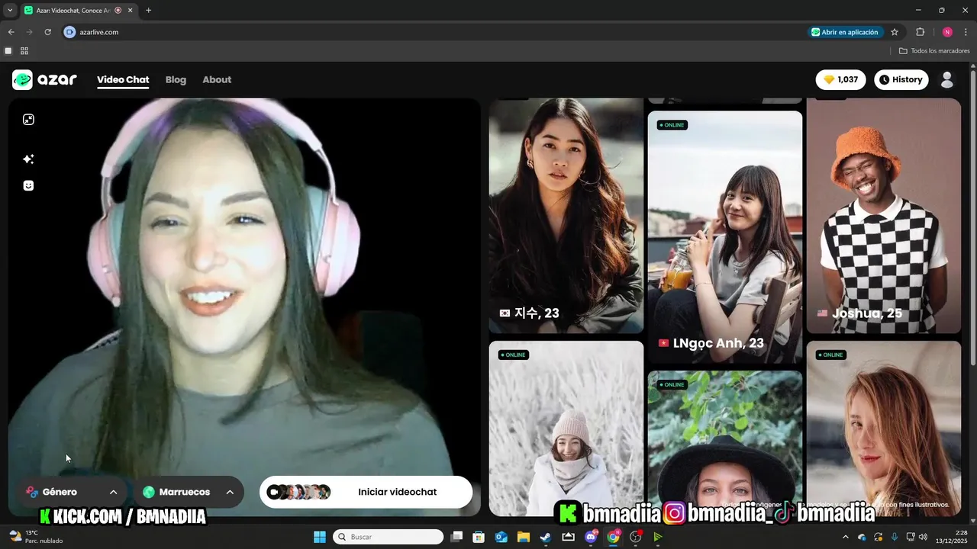Open the sparkle effects icon
The image size is (977, 549).
pos(28,159)
